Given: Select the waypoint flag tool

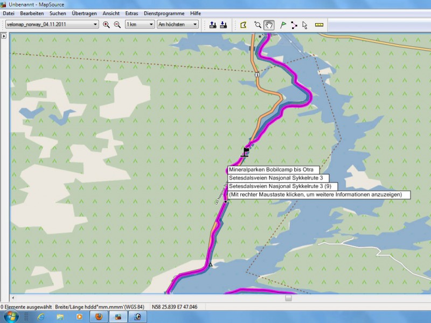Looking at the screenshot, I should tap(283, 25).
